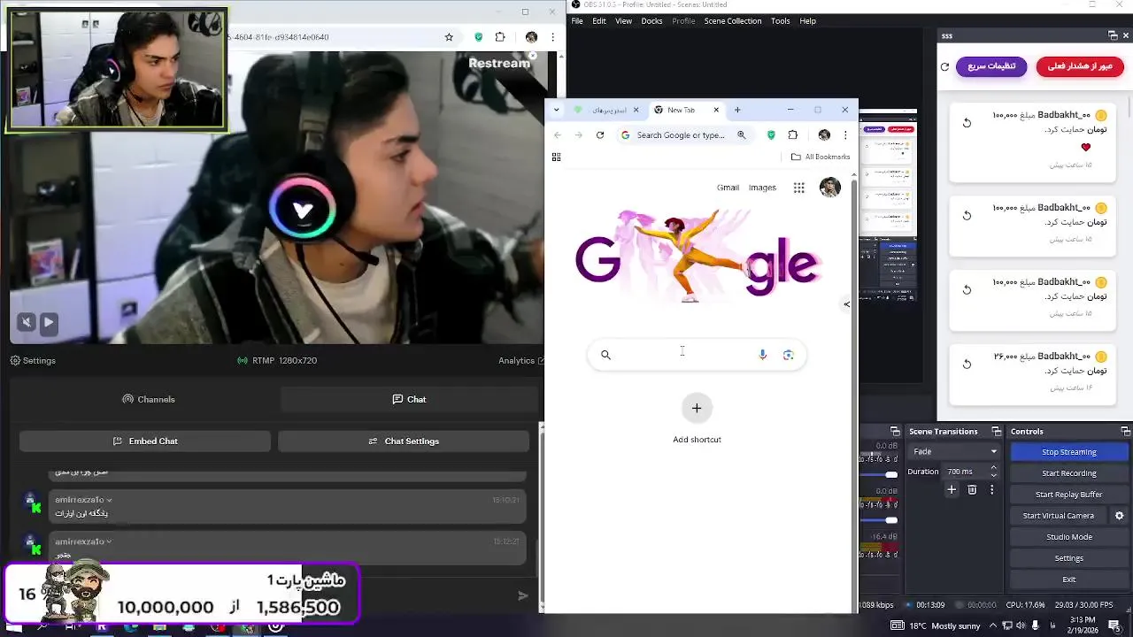The image size is (1133, 637).
Task: Click the magnifier icon in the Google search box
Action: pyautogui.click(x=605, y=355)
